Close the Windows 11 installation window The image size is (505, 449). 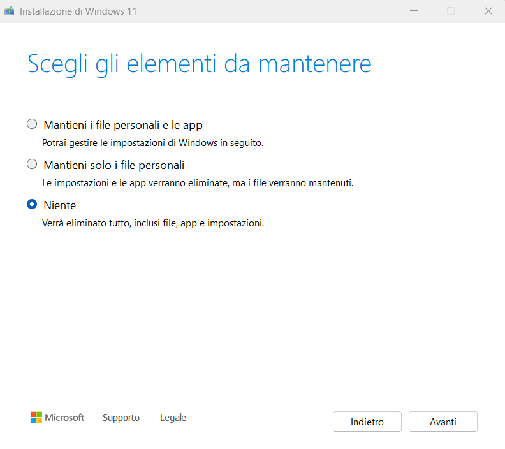click(488, 11)
